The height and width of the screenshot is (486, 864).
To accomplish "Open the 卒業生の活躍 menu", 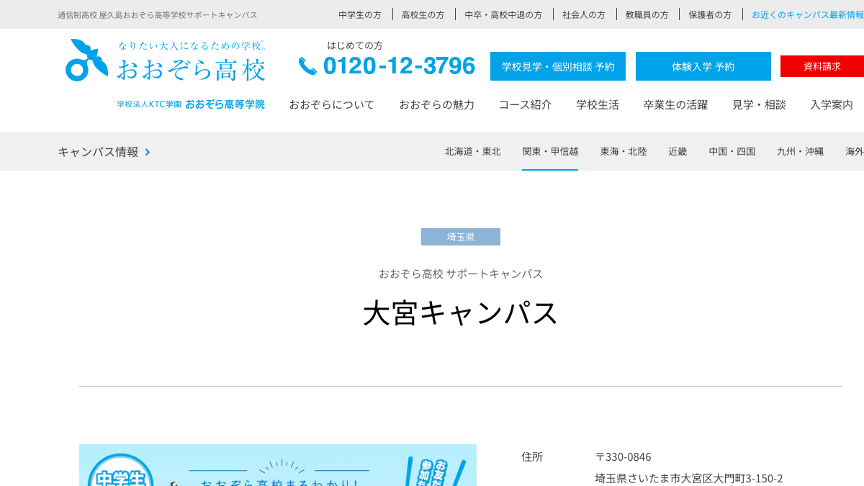I will click(x=676, y=104).
